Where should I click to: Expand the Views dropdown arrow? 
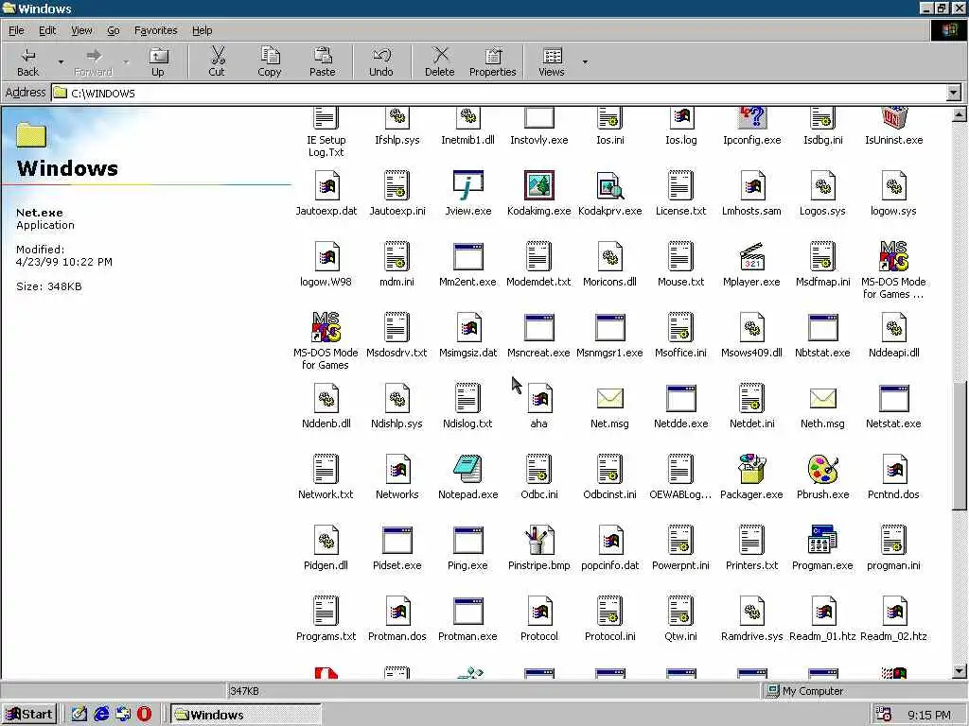(585, 61)
